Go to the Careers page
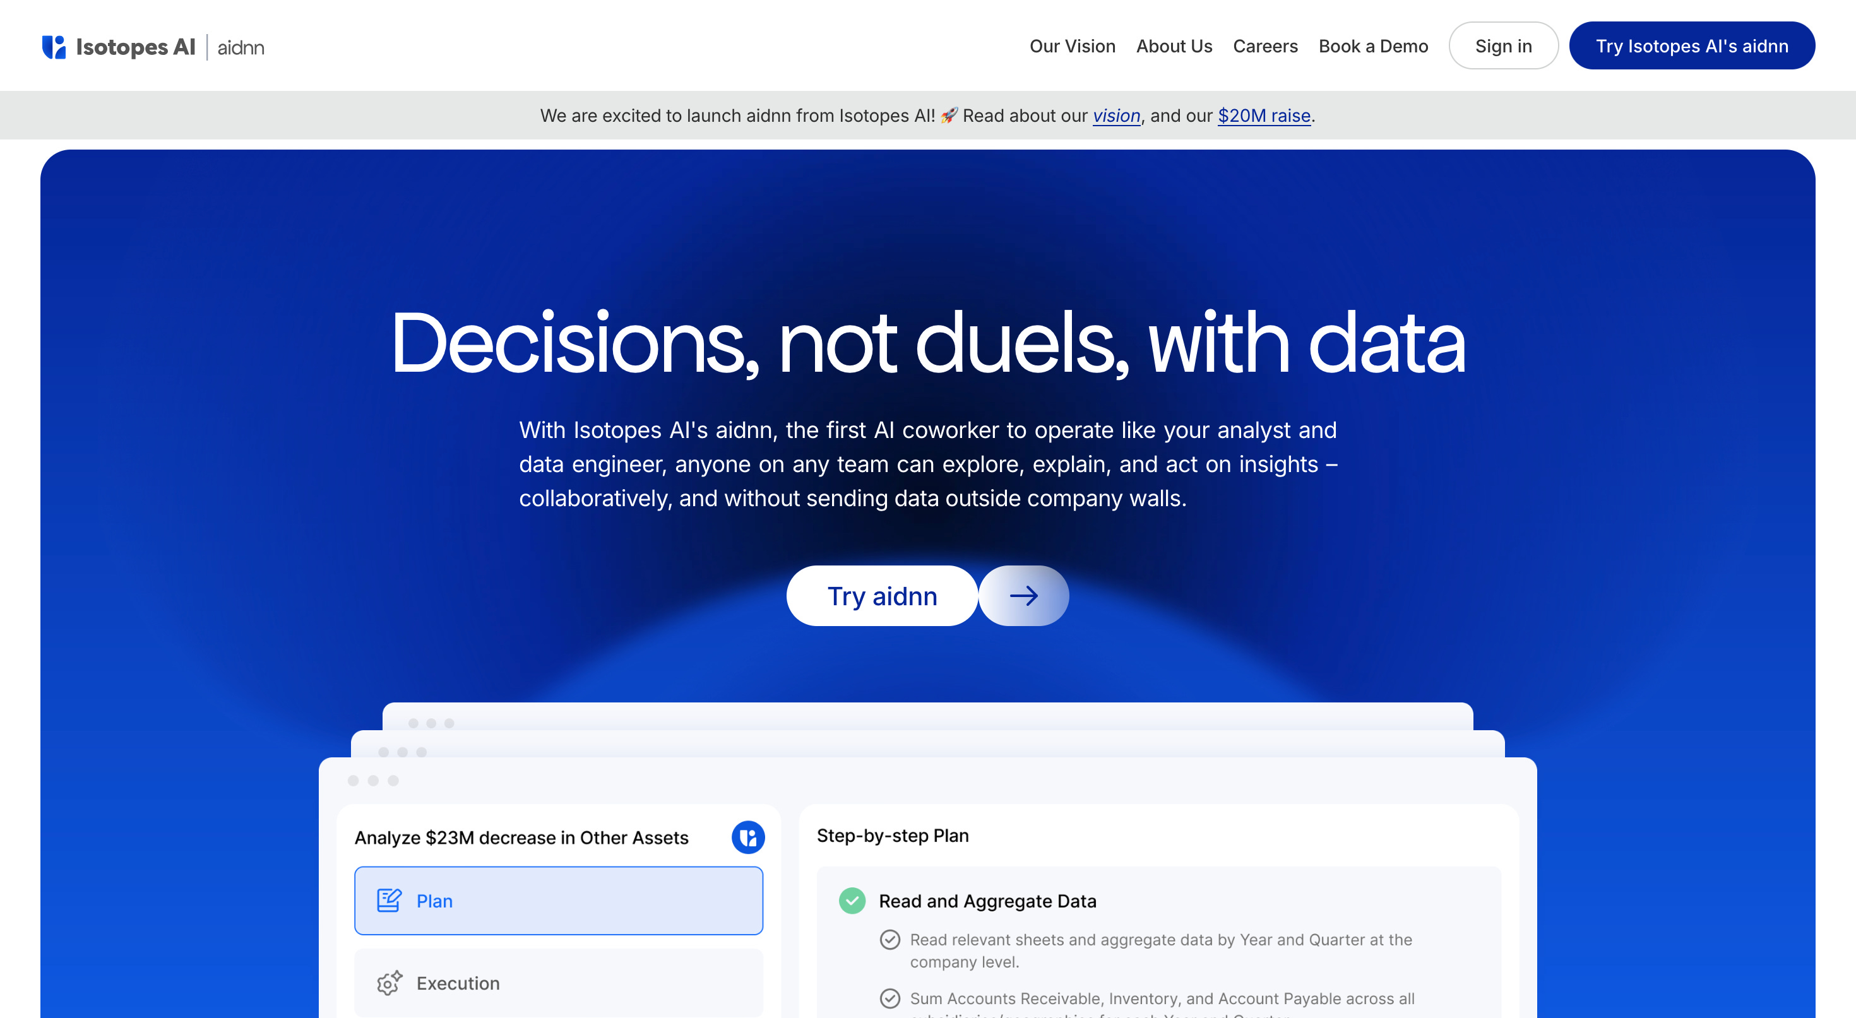Viewport: 1856px width, 1018px height. click(x=1264, y=46)
